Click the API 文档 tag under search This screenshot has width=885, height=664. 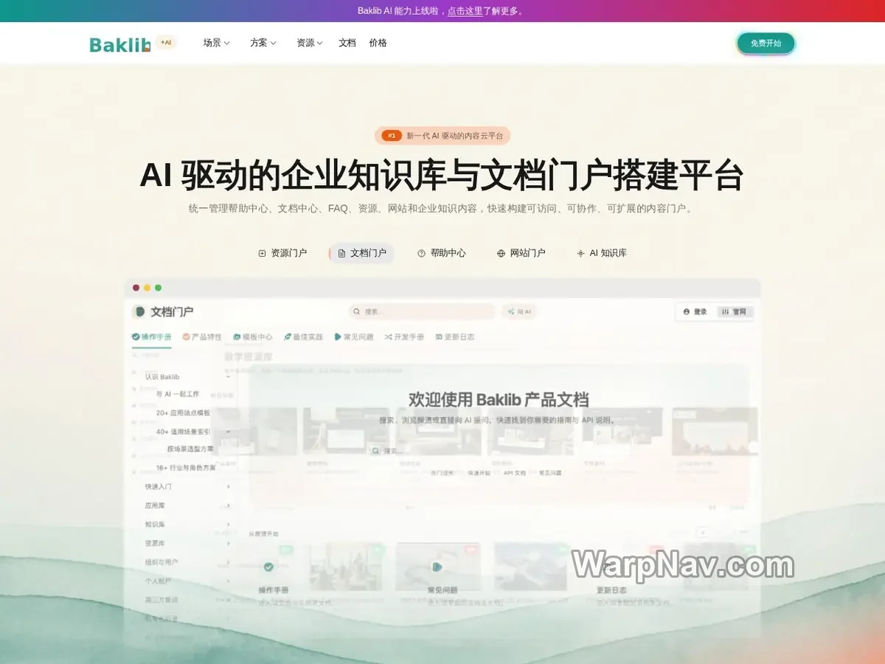(515, 473)
